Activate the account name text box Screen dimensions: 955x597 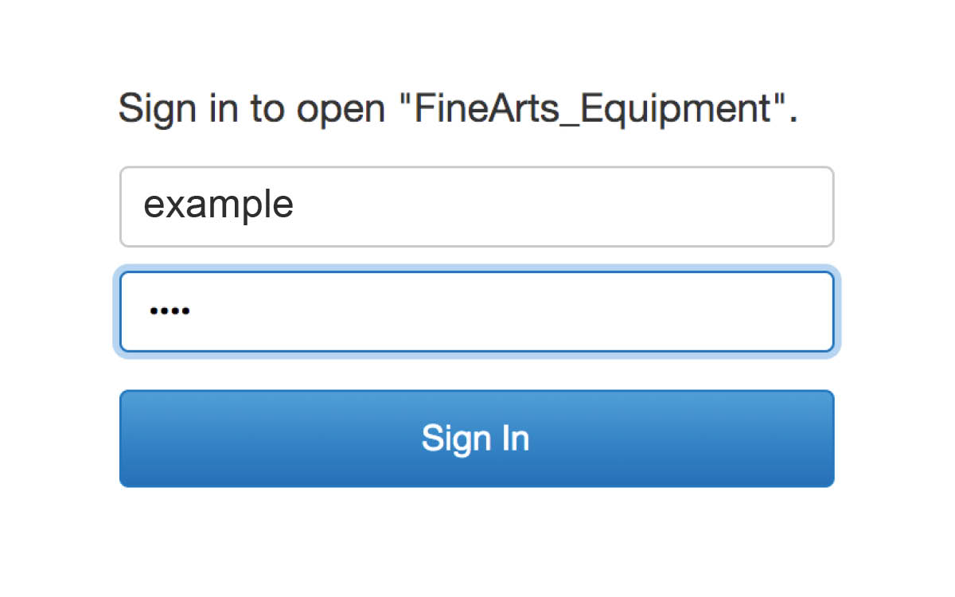477,207
